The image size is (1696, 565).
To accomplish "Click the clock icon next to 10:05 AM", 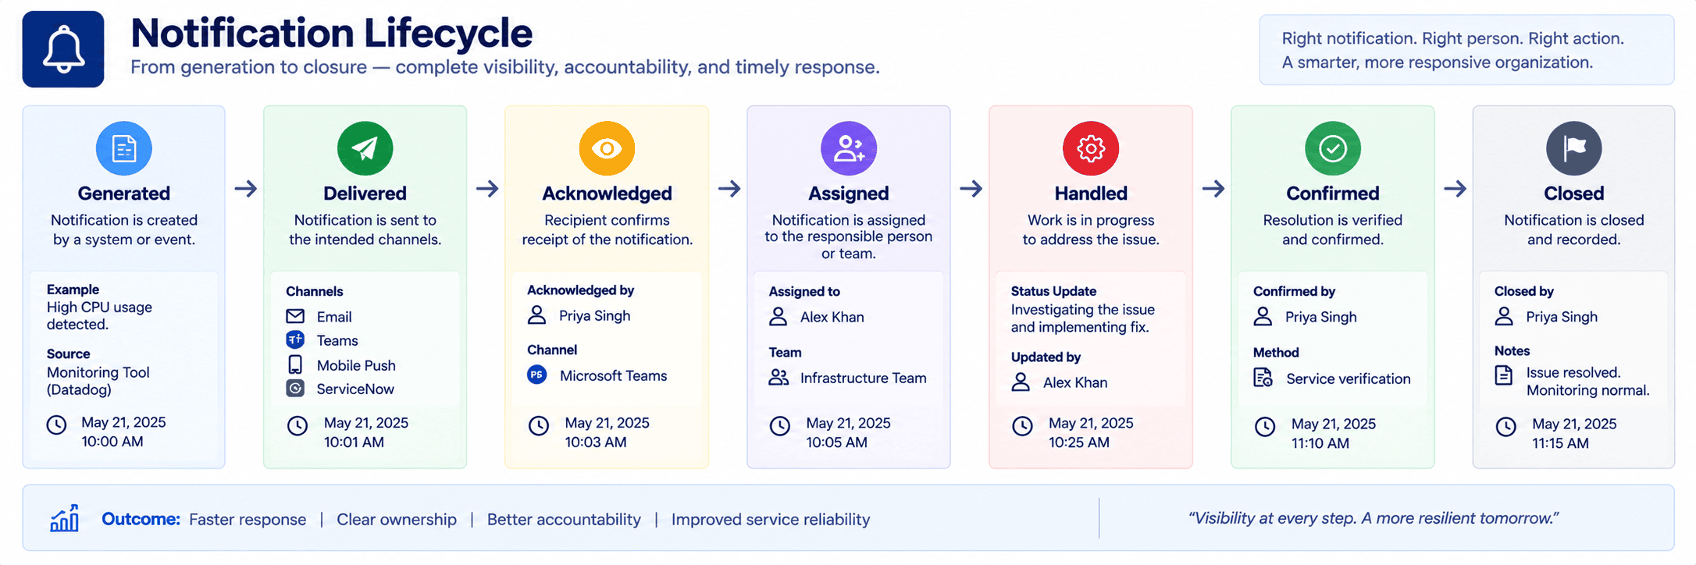I will [x=780, y=425].
